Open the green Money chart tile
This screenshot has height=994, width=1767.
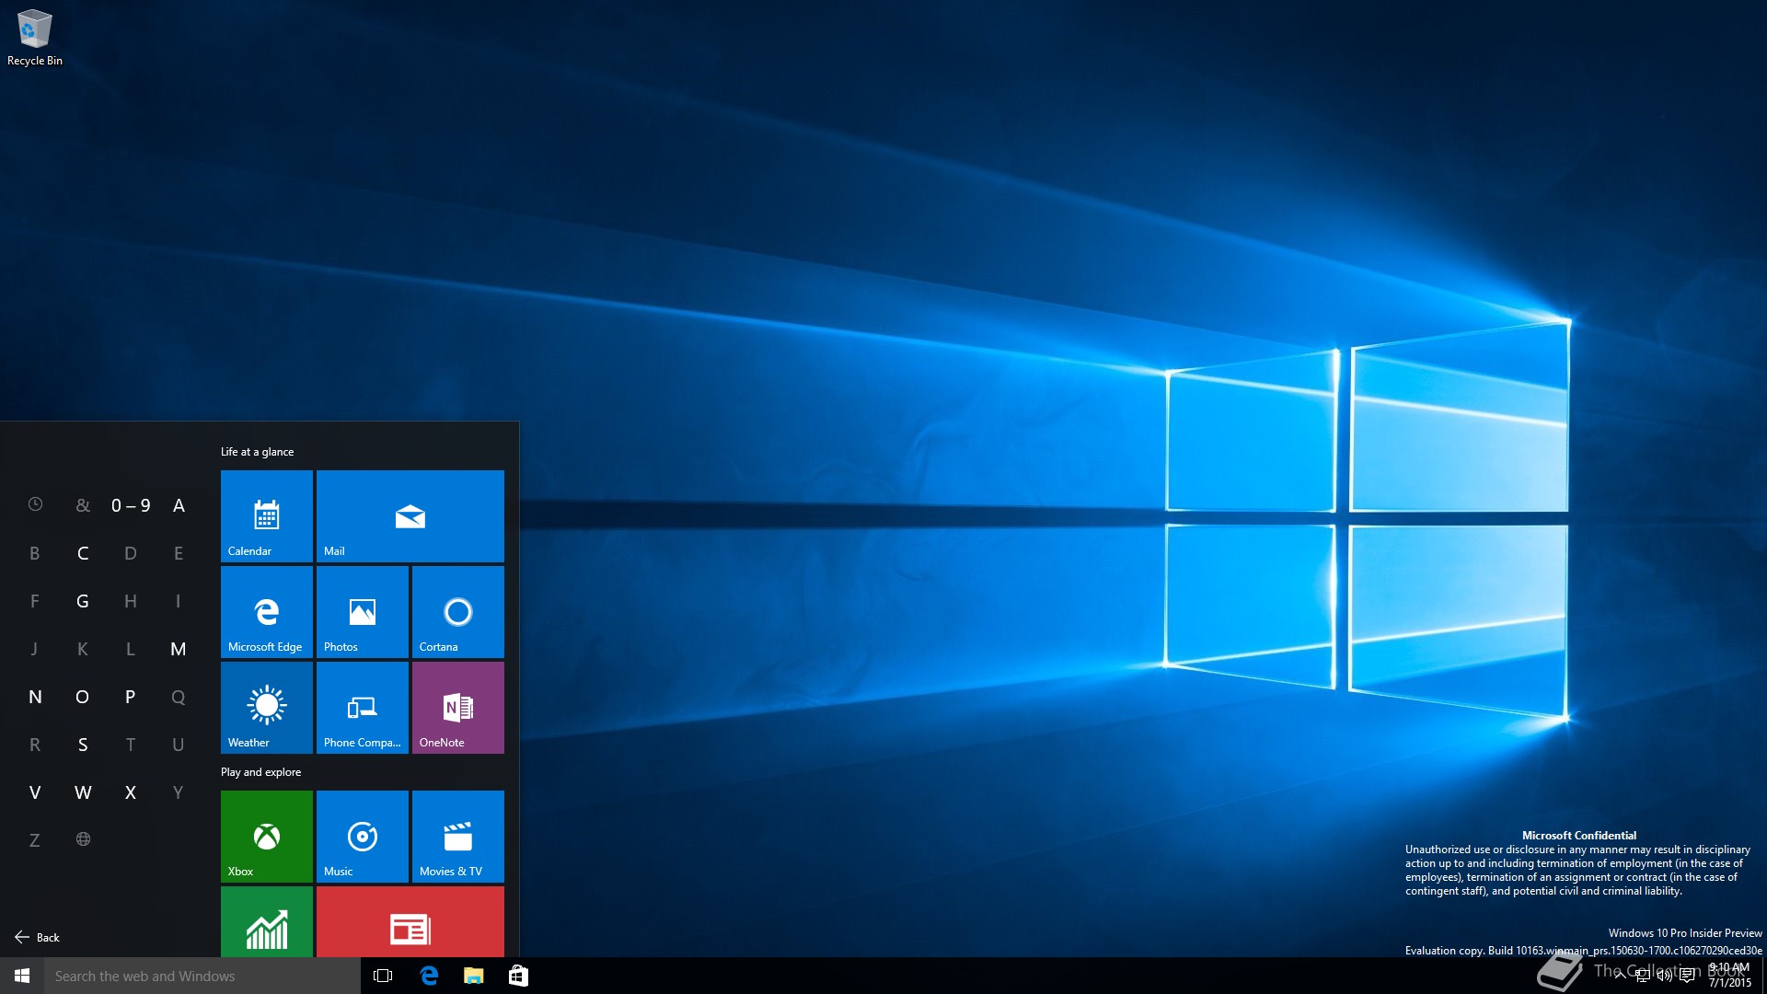tap(267, 922)
